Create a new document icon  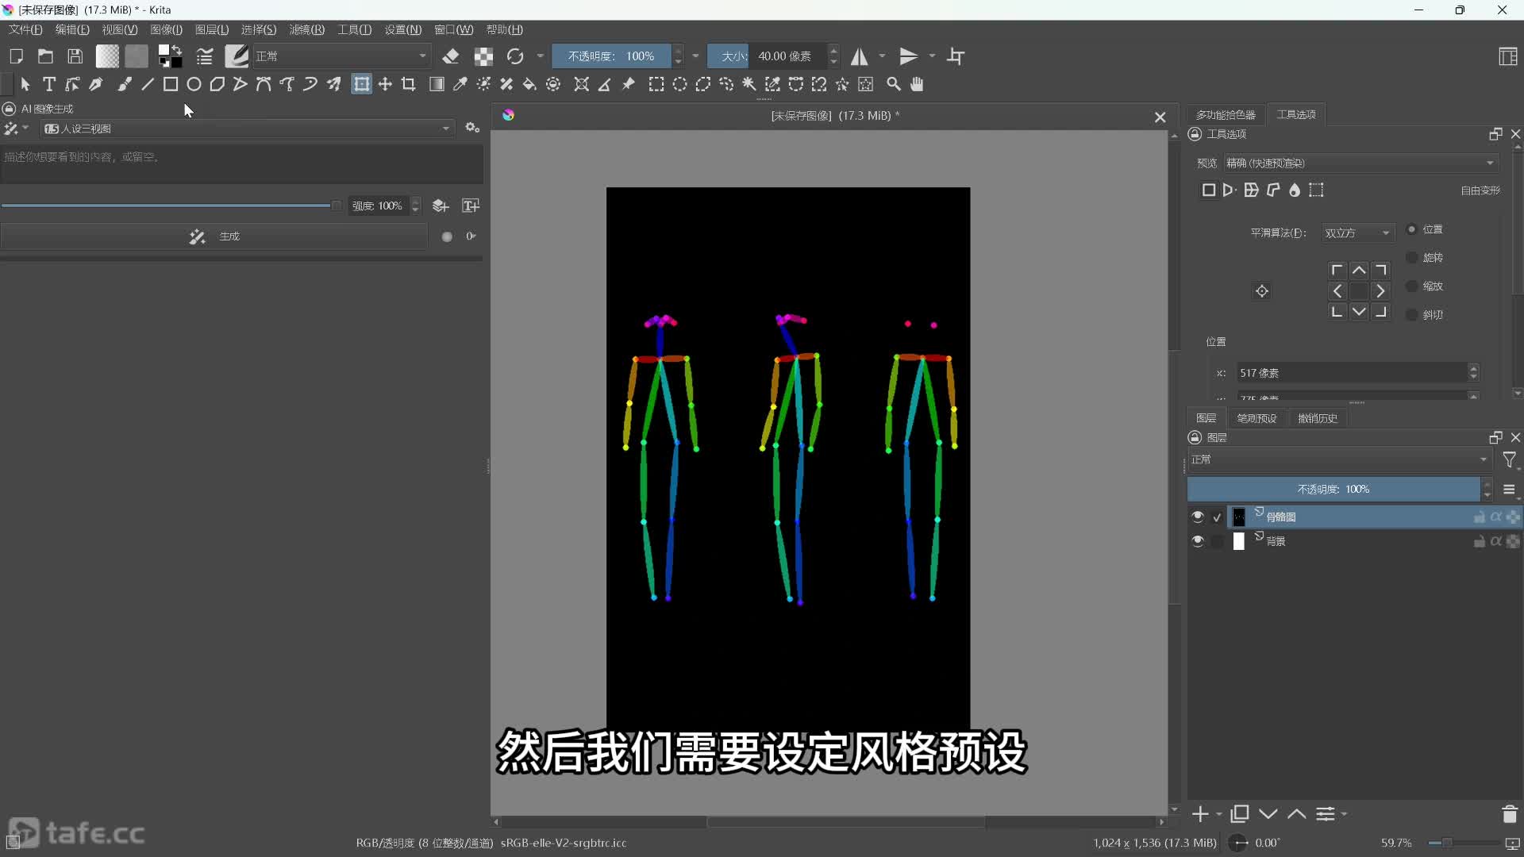tap(16, 56)
